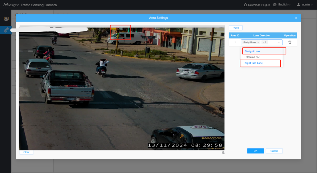Open the settings gear sidebar icon
The image size is (317, 173).
6,30
